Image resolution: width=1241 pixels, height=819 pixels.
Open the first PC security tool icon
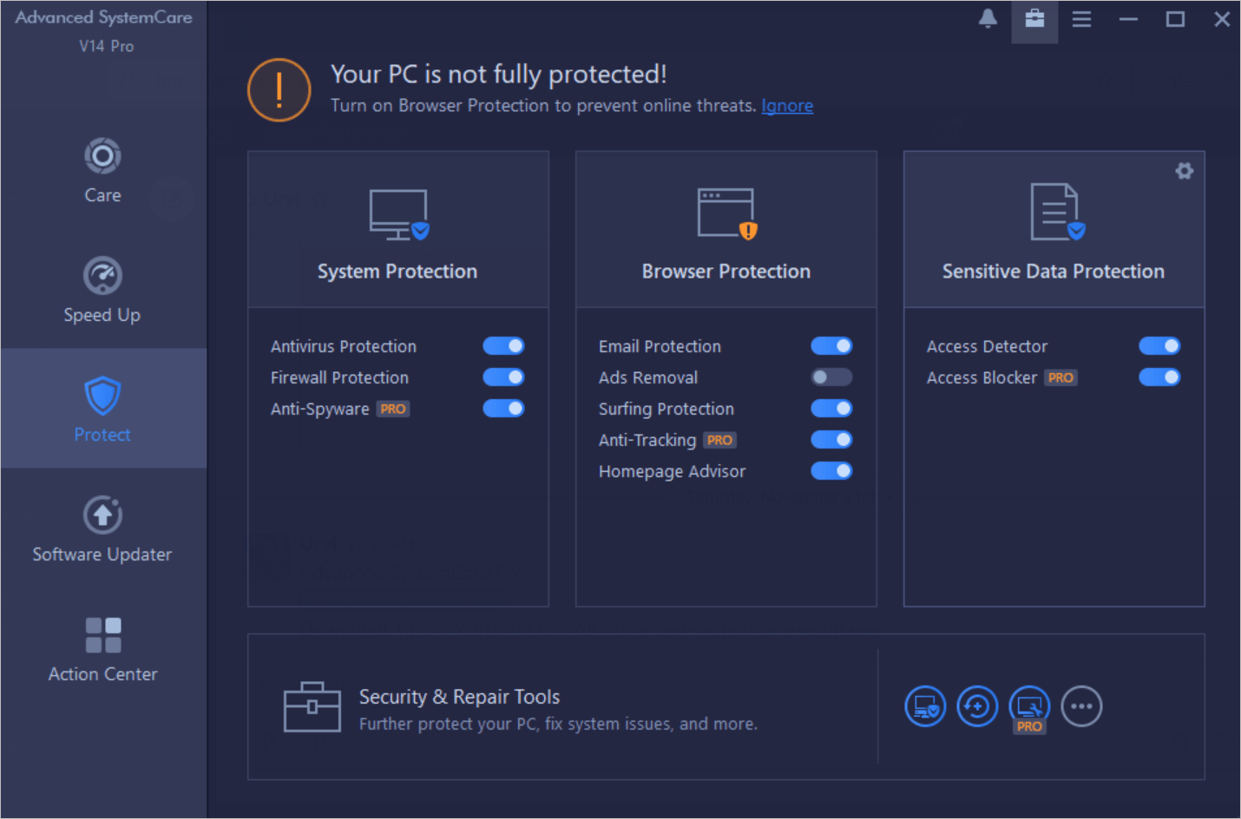point(925,706)
